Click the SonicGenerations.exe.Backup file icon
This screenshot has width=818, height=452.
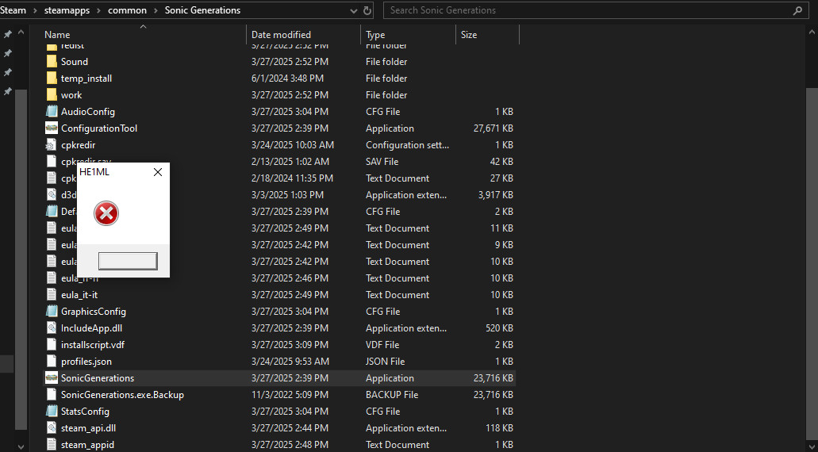tap(52, 395)
